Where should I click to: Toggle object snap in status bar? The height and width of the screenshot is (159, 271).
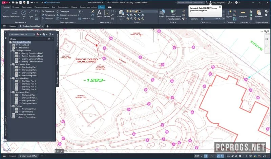click(x=222, y=156)
